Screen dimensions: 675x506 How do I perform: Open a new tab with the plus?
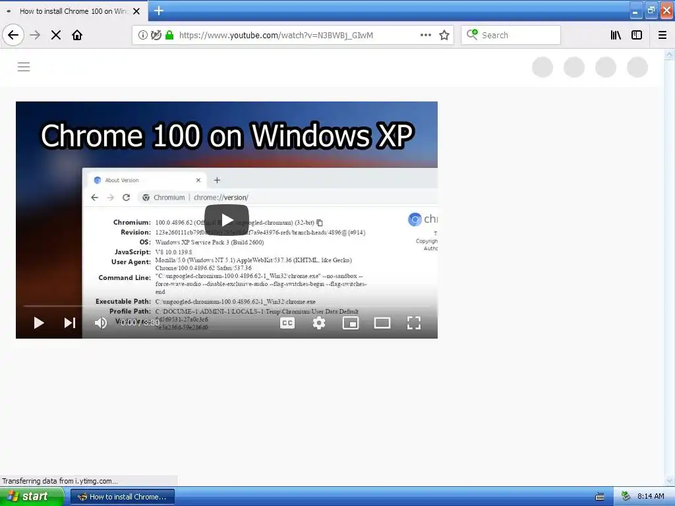[159, 11]
